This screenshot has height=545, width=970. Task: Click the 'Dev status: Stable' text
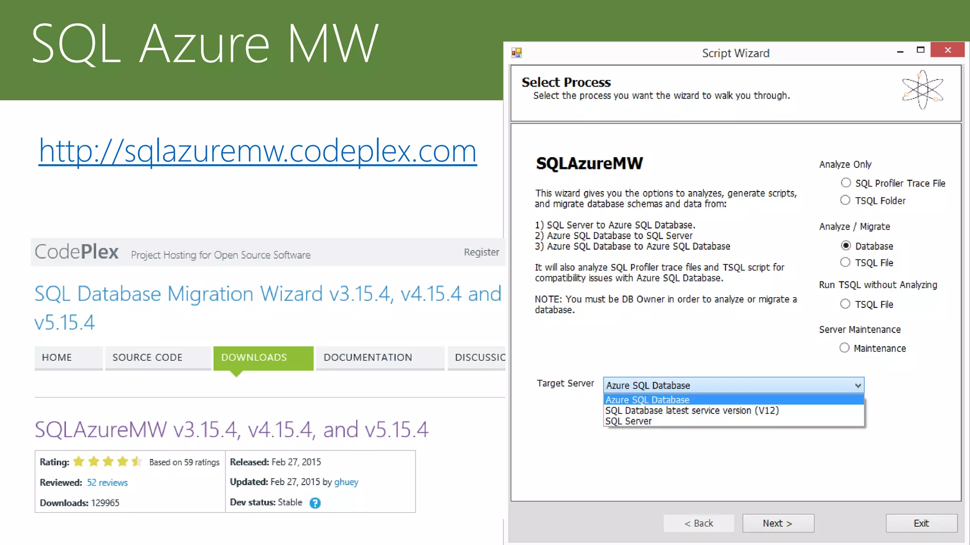click(x=266, y=502)
